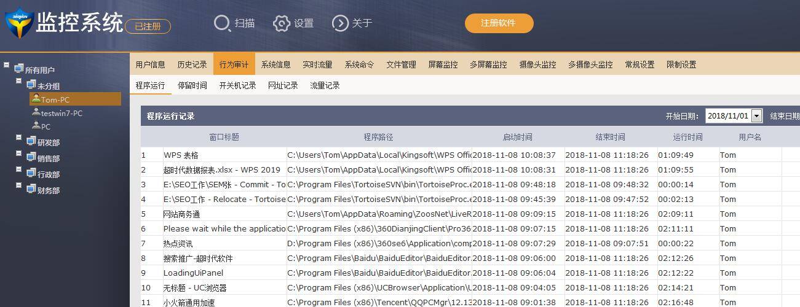Sort by the 运行时间 column header
This screenshot has width=800, height=307.
click(x=688, y=137)
